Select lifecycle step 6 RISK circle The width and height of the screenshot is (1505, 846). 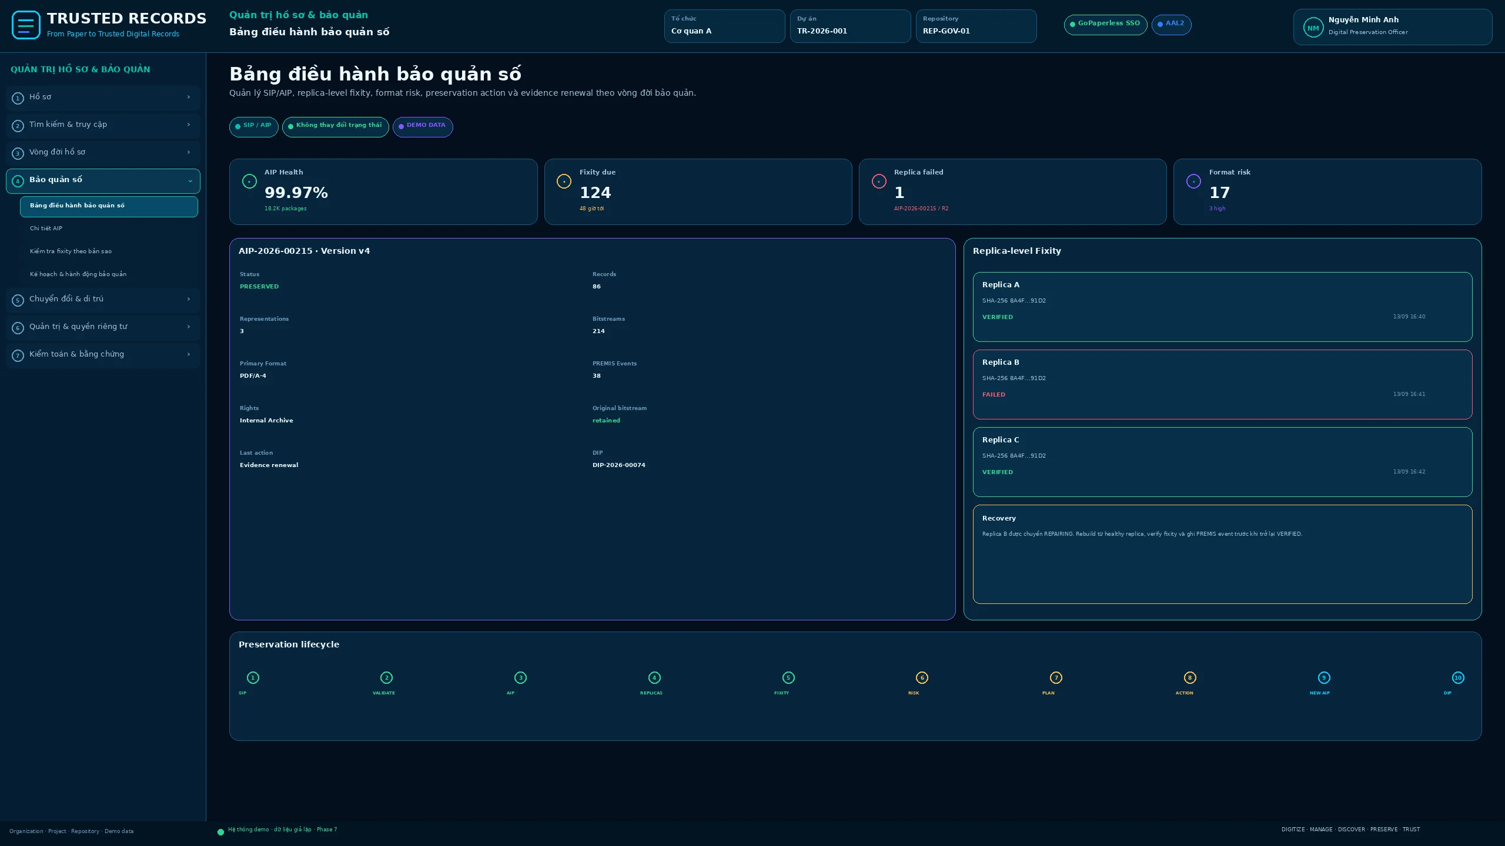(x=922, y=677)
